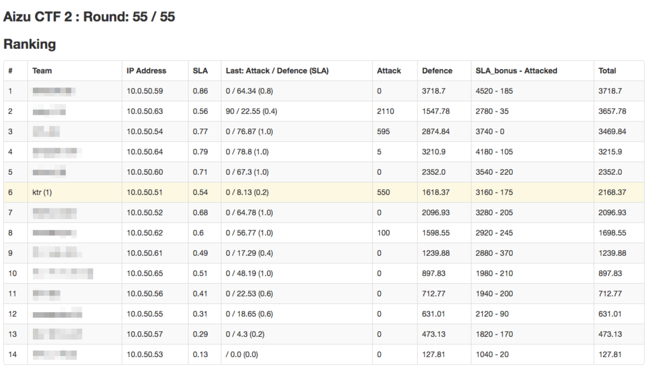
Task: Select IP address 10.0.50.63
Action: pyautogui.click(x=145, y=111)
